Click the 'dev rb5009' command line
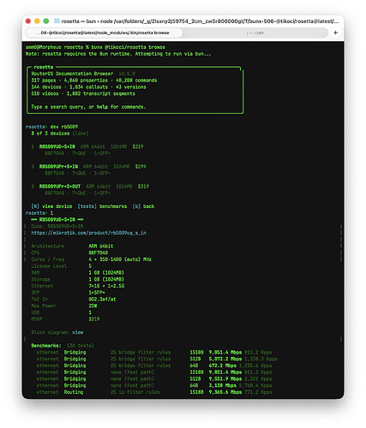 [x=64, y=127]
